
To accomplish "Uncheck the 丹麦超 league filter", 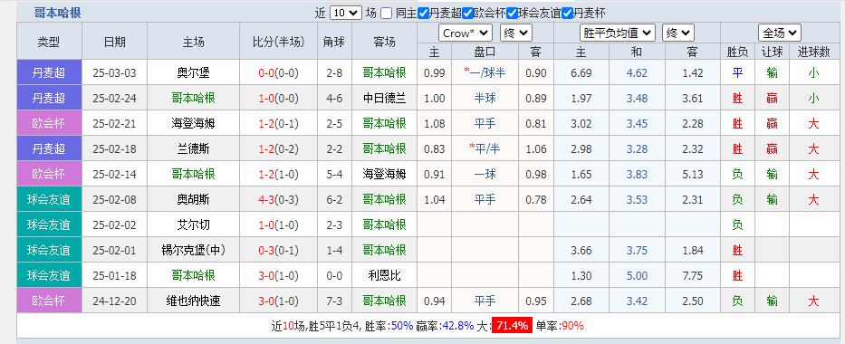I will click(x=423, y=14).
